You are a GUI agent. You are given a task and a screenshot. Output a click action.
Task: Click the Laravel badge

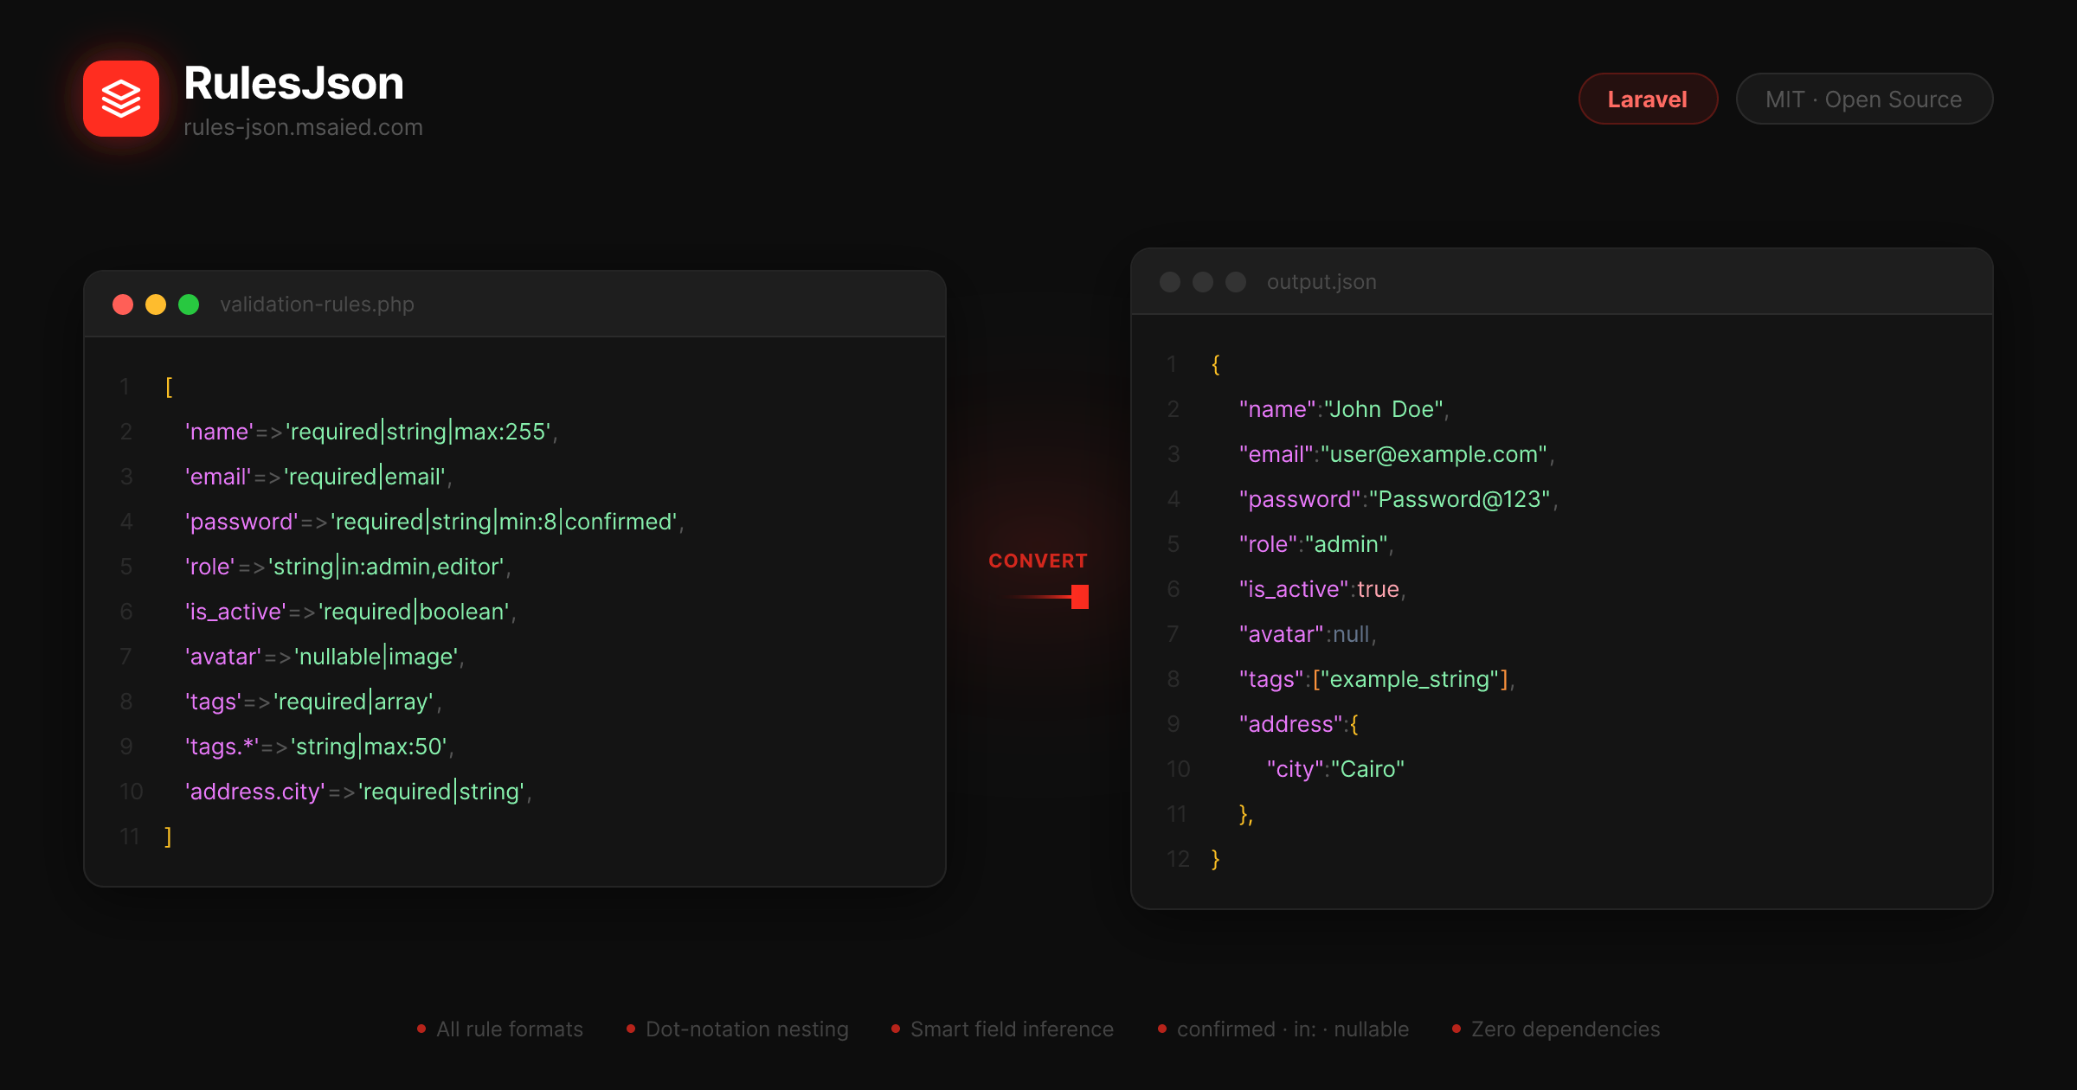tap(1648, 99)
